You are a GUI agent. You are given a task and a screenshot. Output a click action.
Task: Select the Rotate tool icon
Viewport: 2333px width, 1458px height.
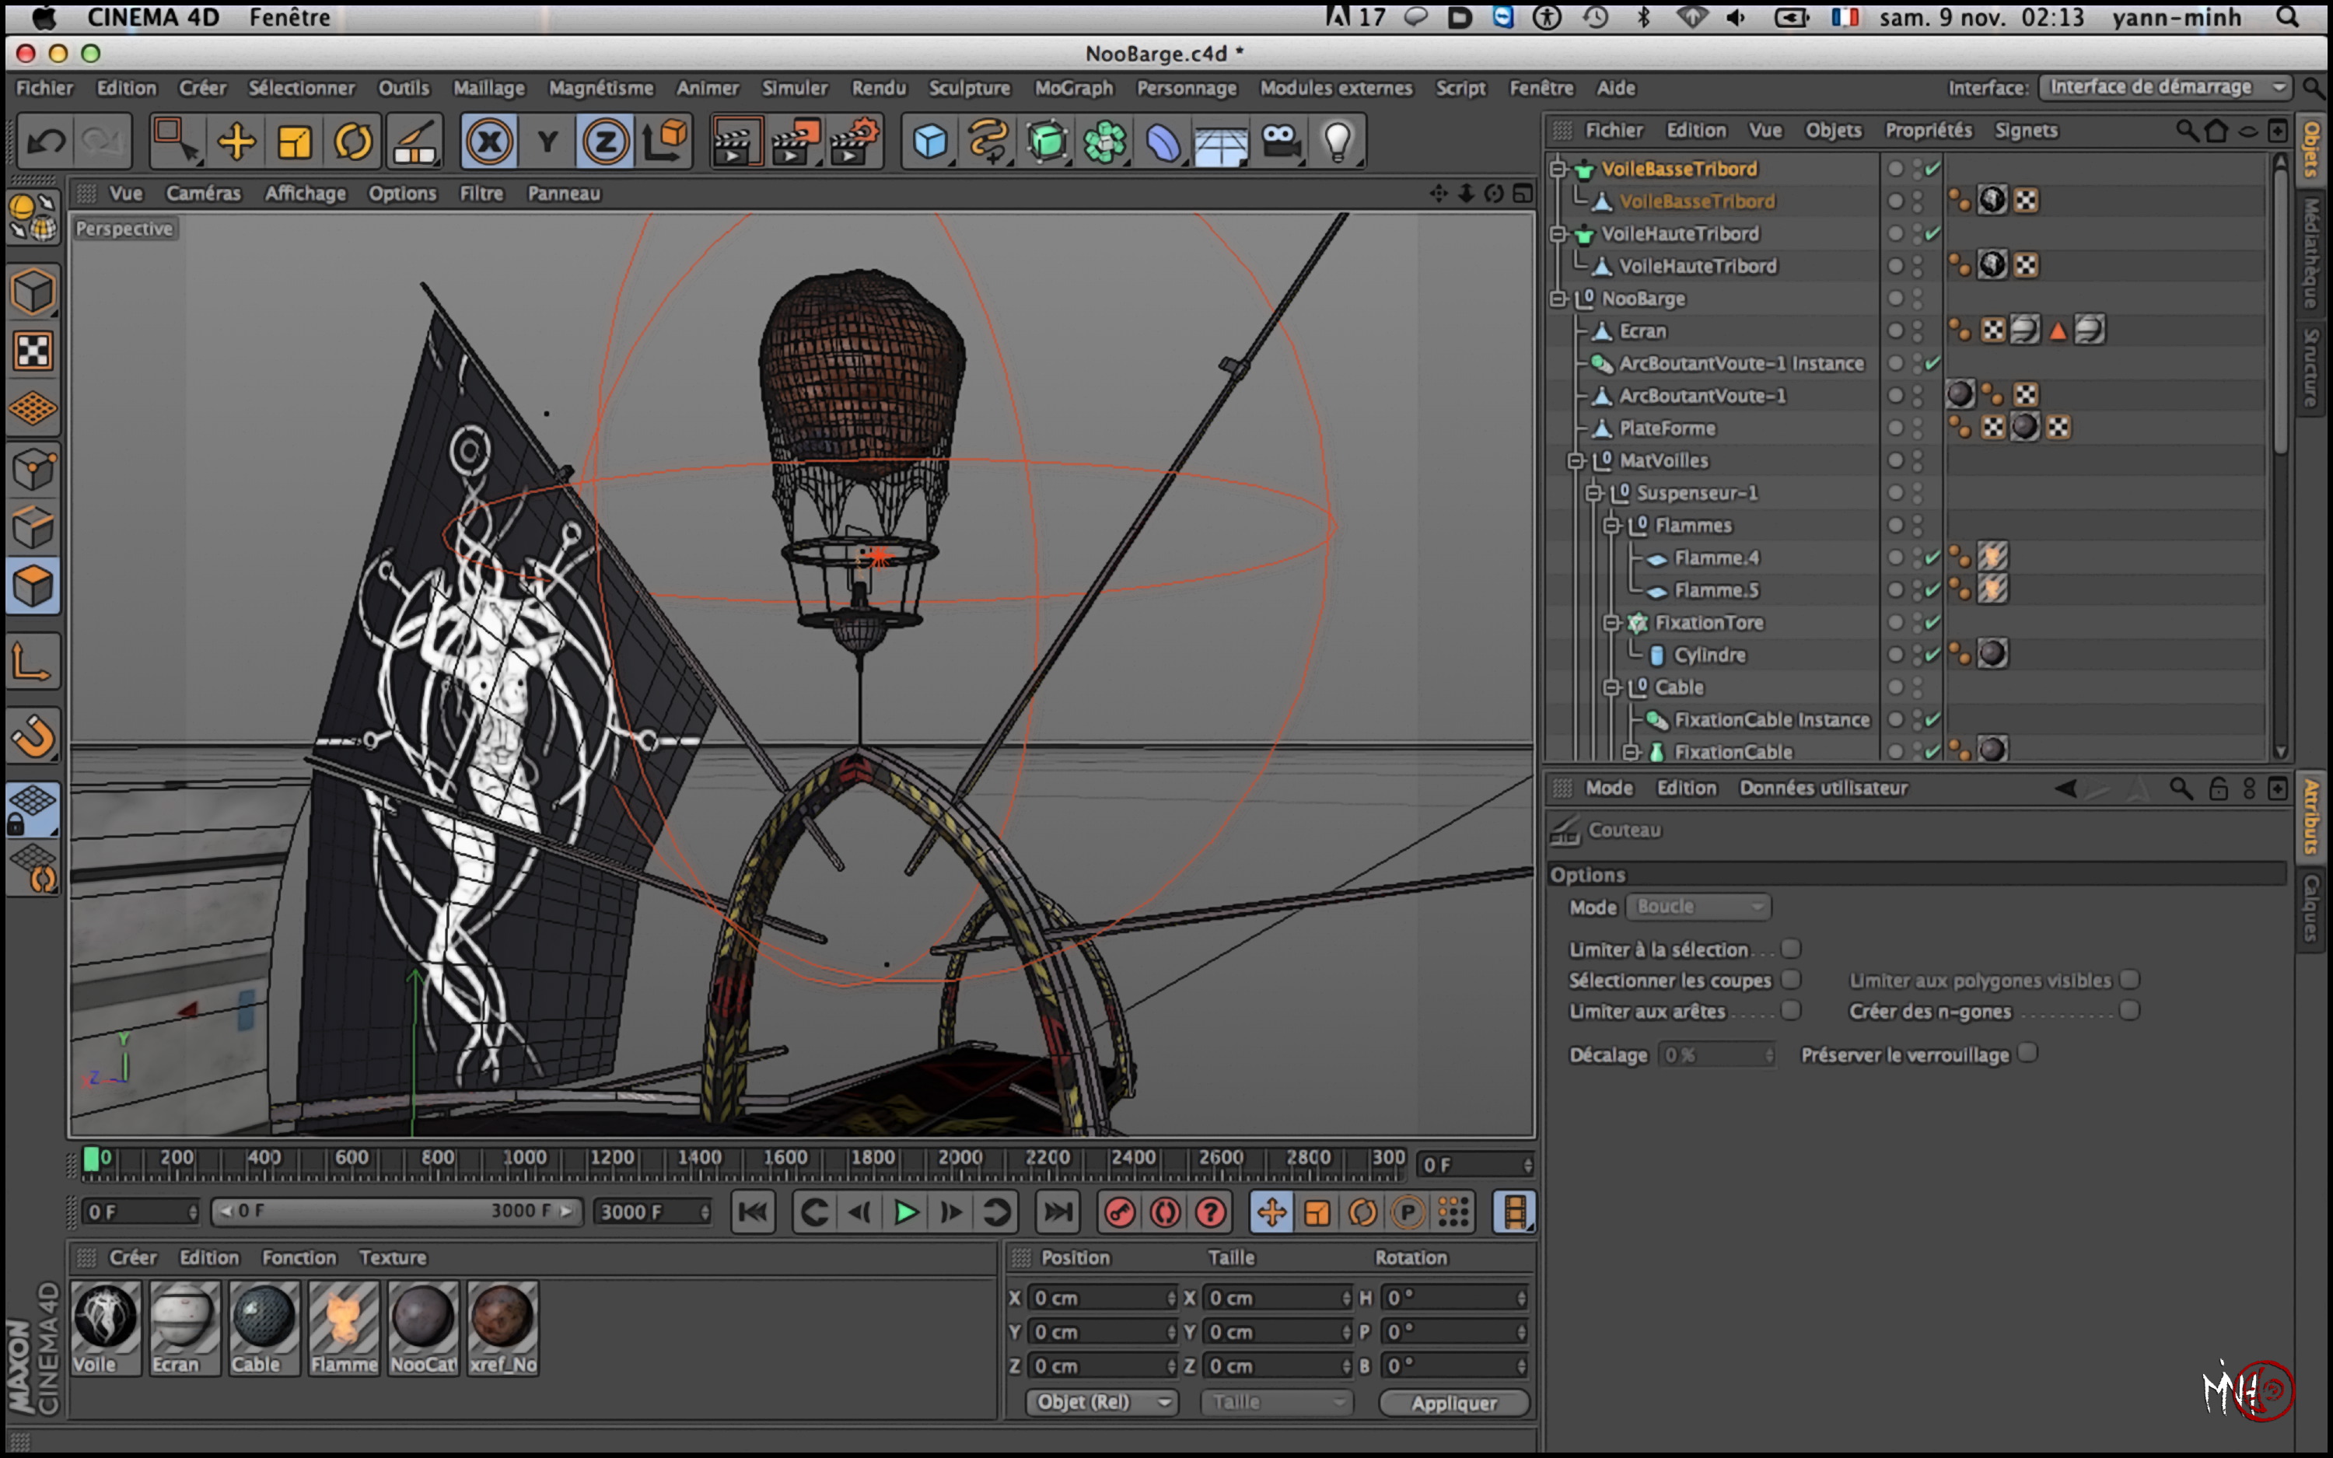coord(353,143)
